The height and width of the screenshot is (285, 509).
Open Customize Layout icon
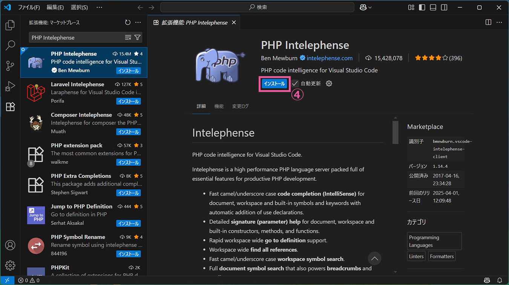pos(411,7)
